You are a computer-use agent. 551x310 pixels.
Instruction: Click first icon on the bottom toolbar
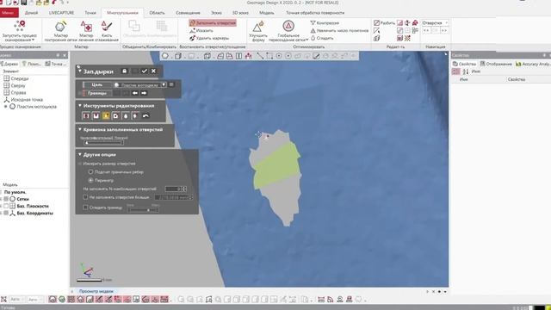tap(3, 300)
